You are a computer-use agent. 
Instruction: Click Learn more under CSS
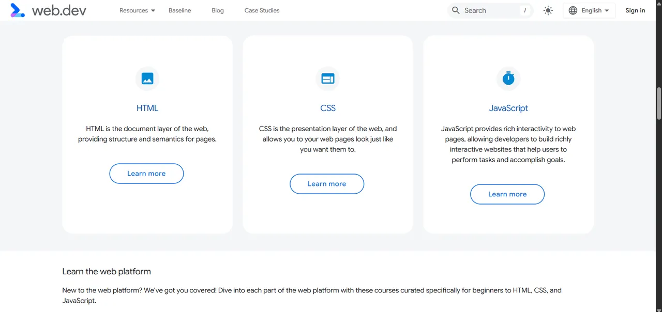click(x=327, y=184)
